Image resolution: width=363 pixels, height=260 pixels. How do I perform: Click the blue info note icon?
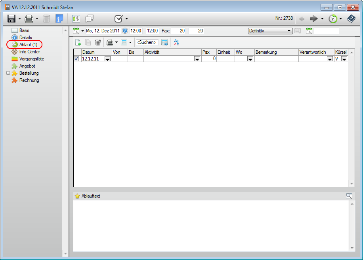(x=59, y=19)
